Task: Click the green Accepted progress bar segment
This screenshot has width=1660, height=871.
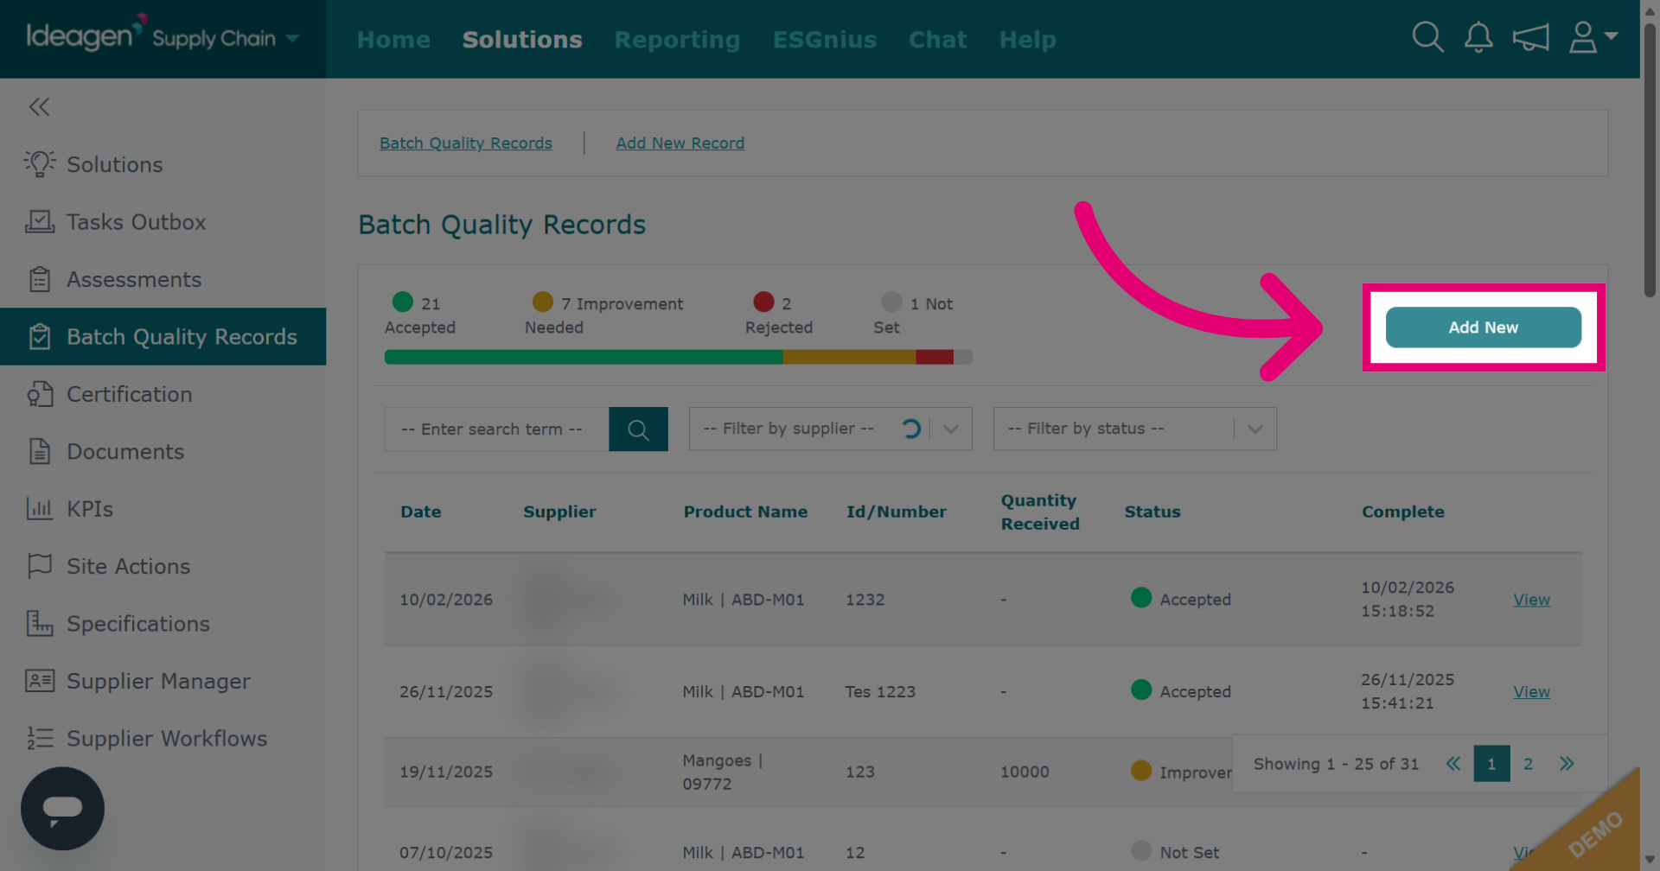Action: point(584,357)
